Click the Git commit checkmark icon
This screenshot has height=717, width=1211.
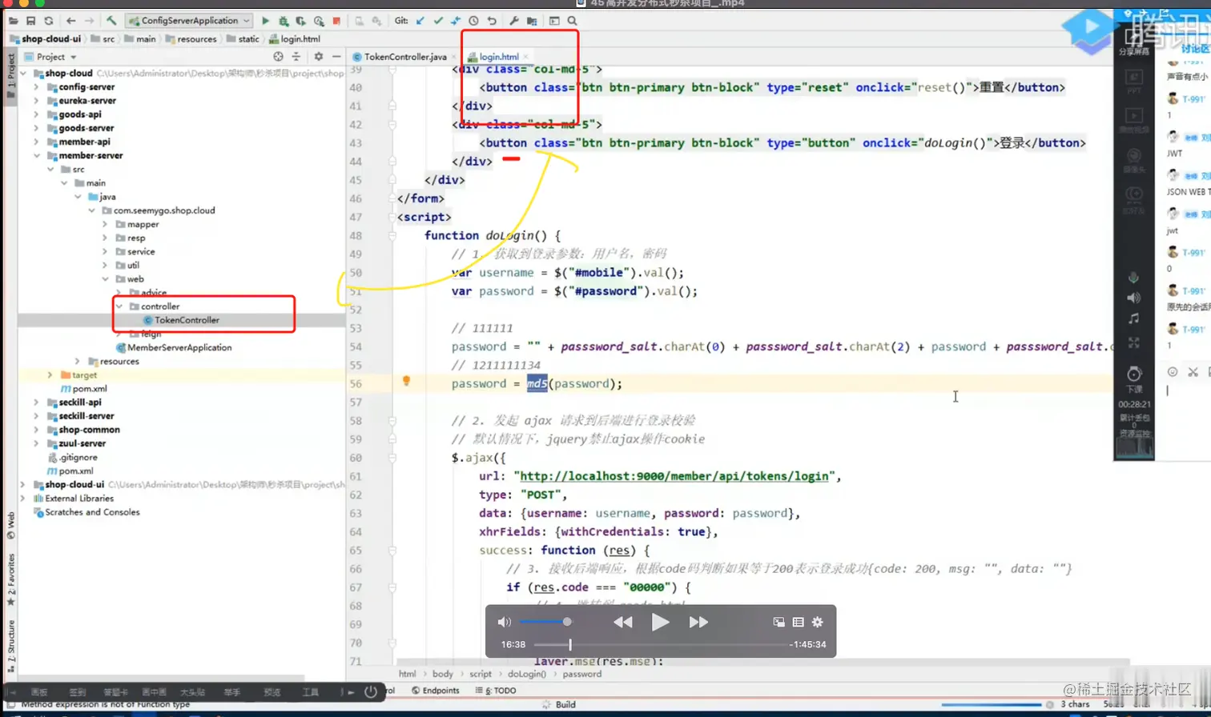[x=439, y=21]
